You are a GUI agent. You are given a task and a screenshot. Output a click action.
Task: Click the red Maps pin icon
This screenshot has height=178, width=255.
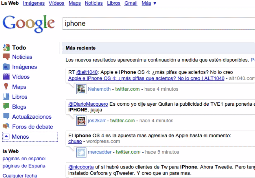tap(6, 86)
